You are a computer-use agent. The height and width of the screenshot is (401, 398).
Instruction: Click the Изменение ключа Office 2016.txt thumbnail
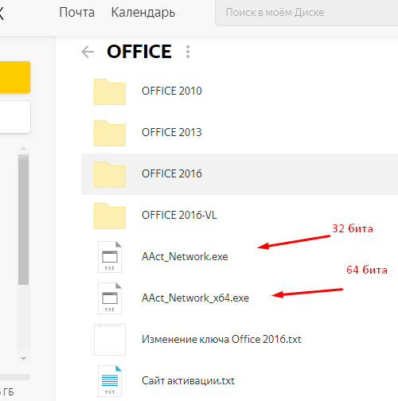pyautogui.click(x=110, y=340)
